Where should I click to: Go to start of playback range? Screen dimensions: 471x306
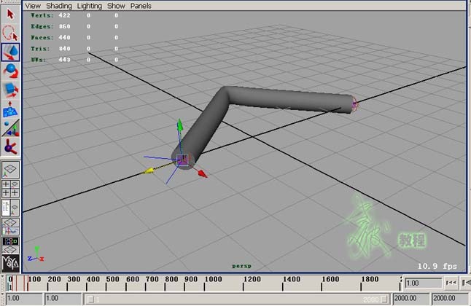tap(451, 283)
